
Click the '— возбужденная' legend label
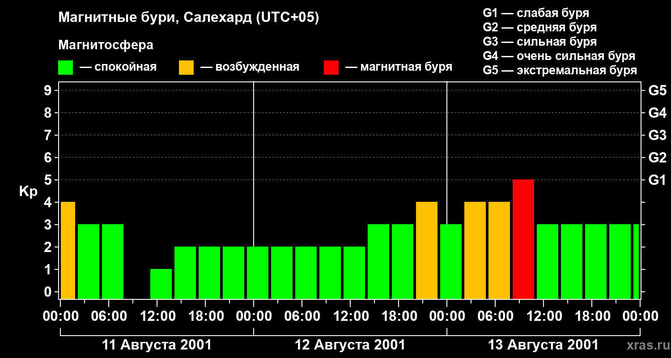(x=250, y=68)
